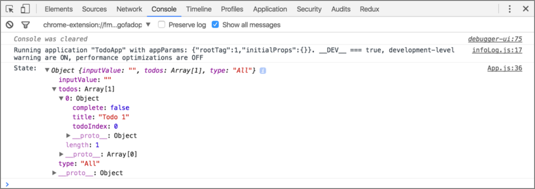Switch to the Network tab
The width and height of the screenshot is (535, 189).
coord(129,9)
